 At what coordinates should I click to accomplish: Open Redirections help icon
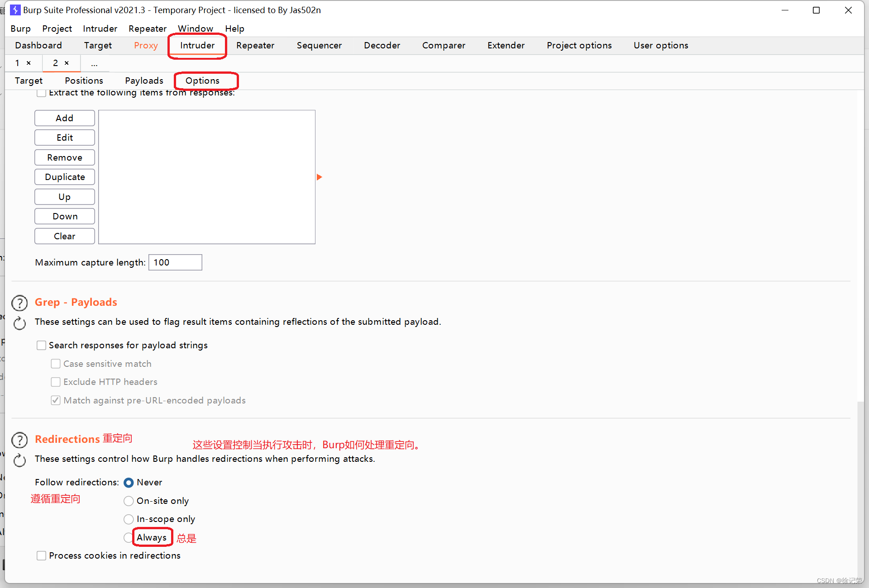(19, 440)
